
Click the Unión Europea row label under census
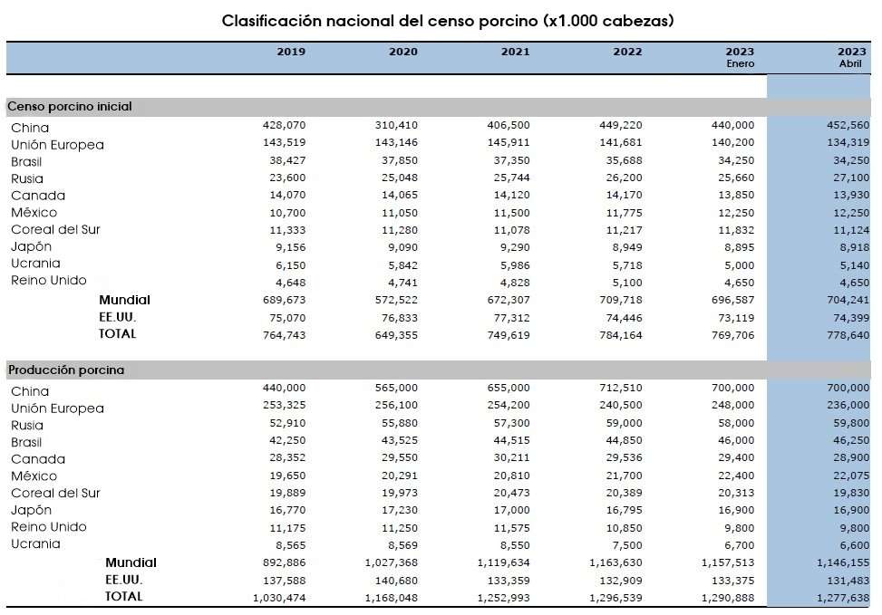pos(57,145)
